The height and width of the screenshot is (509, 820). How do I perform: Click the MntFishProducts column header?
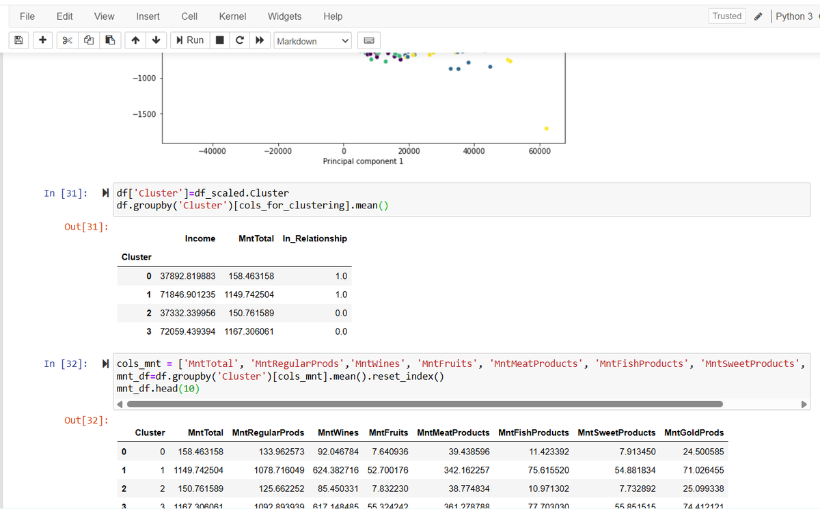[534, 432]
